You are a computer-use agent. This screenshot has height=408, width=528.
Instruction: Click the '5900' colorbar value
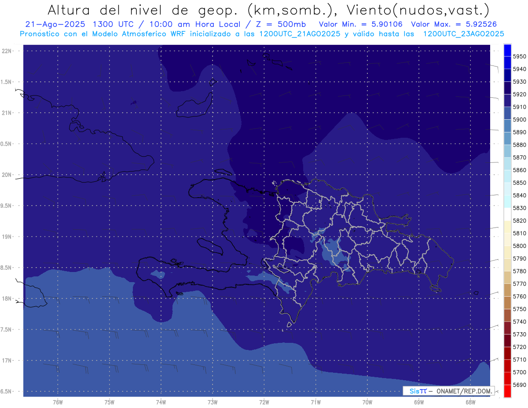coord(519,120)
